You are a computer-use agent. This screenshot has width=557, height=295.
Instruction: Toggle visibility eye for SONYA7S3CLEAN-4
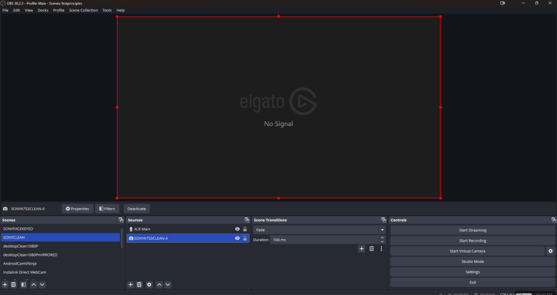[x=237, y=238]
